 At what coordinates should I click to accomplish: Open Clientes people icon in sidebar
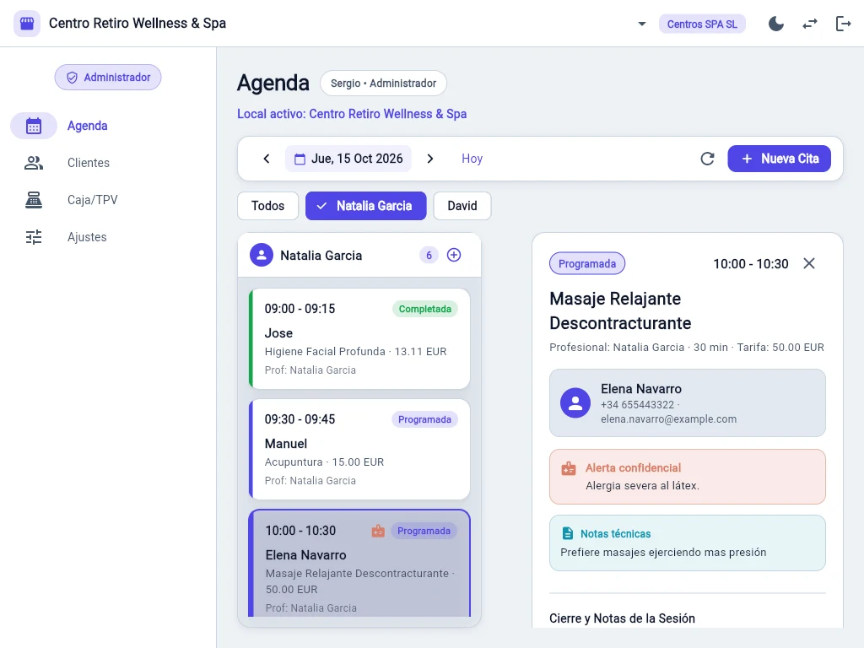click(x=34, y=163)
